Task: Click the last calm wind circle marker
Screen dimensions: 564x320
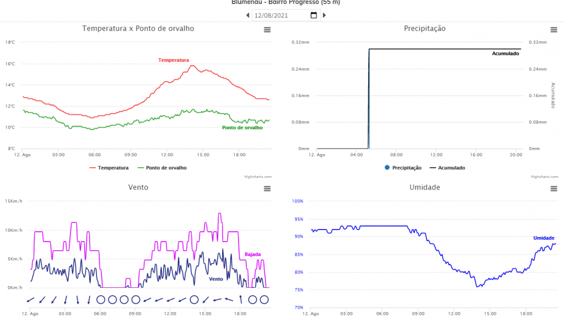Action: (264, 300)
